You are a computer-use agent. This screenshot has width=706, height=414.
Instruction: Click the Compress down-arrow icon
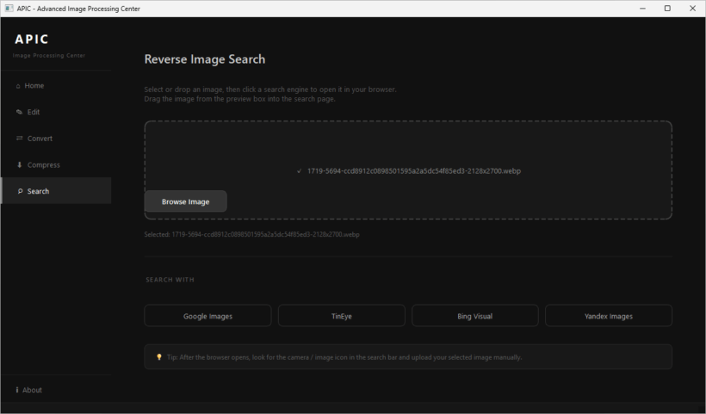point(19,164)
